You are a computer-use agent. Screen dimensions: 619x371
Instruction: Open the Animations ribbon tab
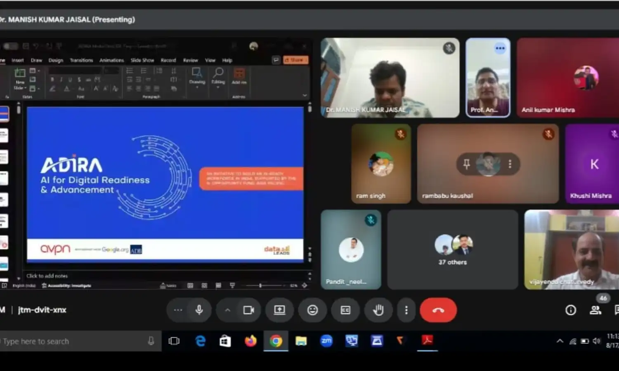point(111,60)
